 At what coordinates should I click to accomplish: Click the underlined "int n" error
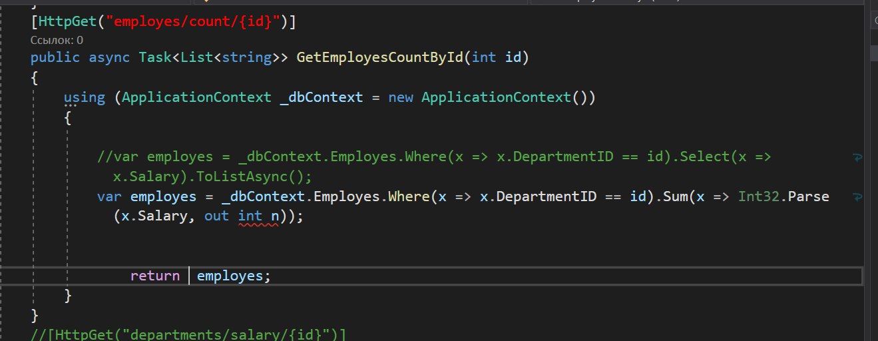pyautogui.click(x=258, y=216)
